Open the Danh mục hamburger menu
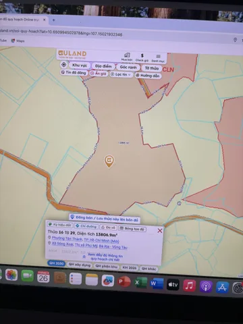Image resolution: width=243 pixels, height=324 pixels. 158,58
